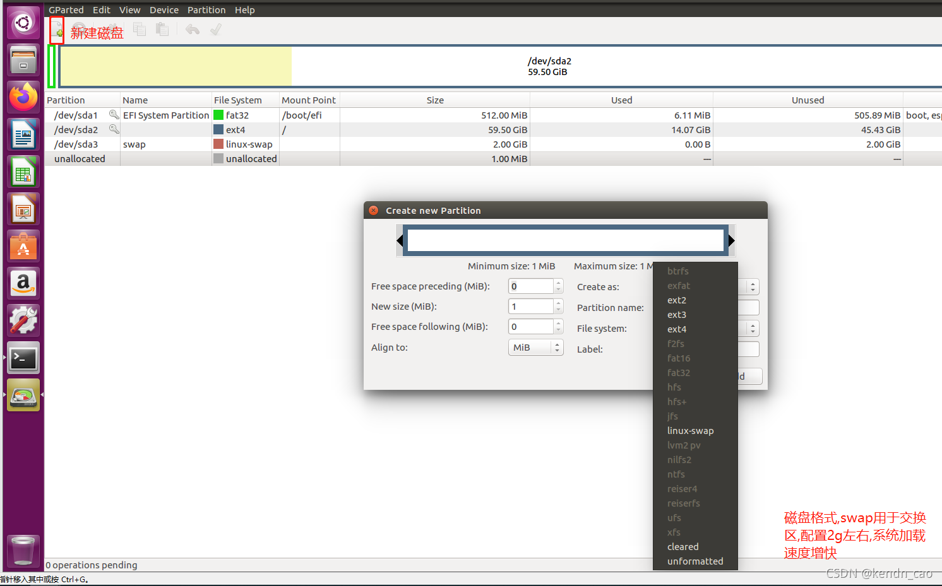Open the Partition menu
The image size is (942, 586).
tap(206, 10)
